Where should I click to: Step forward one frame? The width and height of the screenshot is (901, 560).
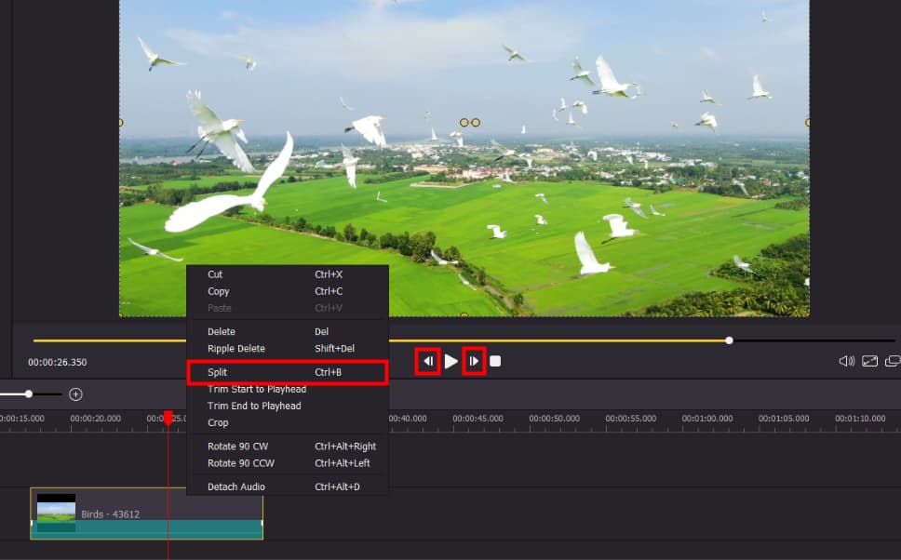[474, 359]
